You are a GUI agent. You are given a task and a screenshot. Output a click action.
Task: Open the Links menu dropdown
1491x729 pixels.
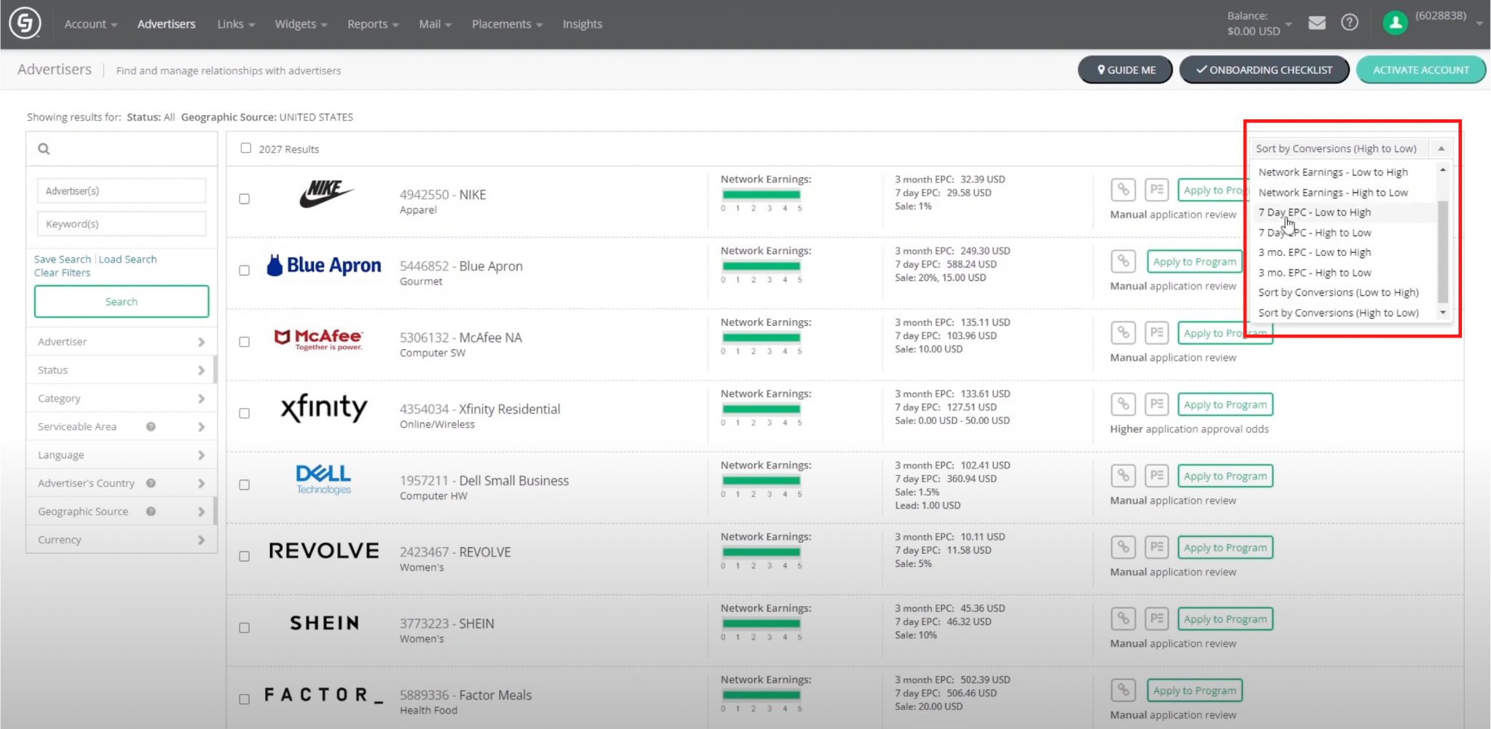236,24
